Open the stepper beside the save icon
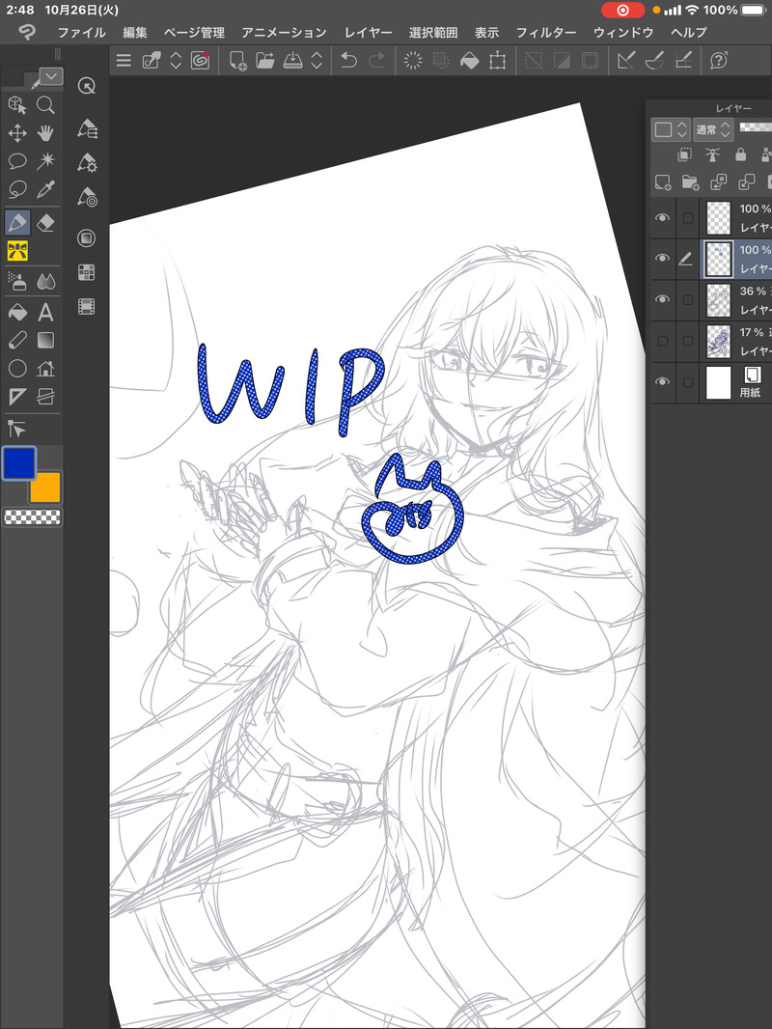The width and height of the screenshot is (772, 1029). click(317, 61)
